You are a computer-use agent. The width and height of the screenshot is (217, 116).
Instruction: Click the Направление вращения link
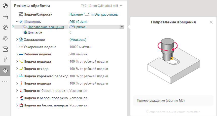point(46,27)
